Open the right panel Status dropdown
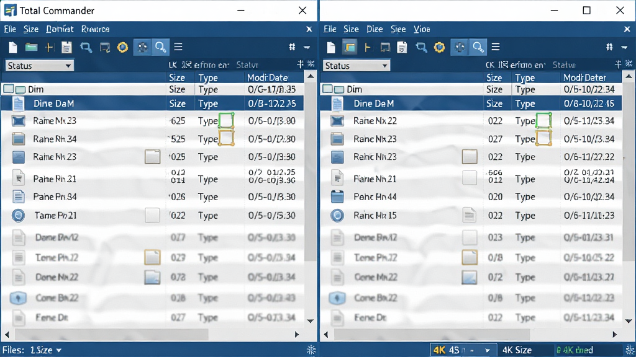 357,66
